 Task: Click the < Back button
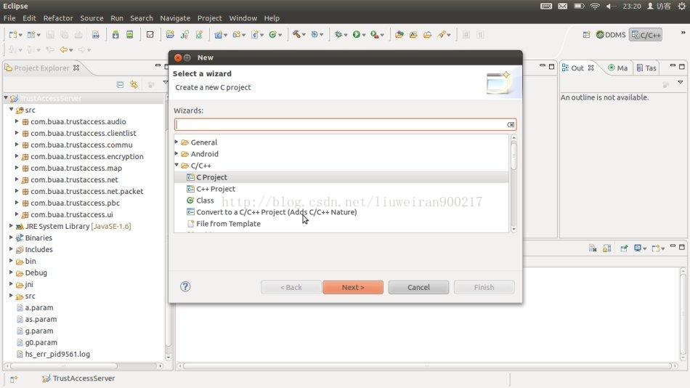pos(291,287)
